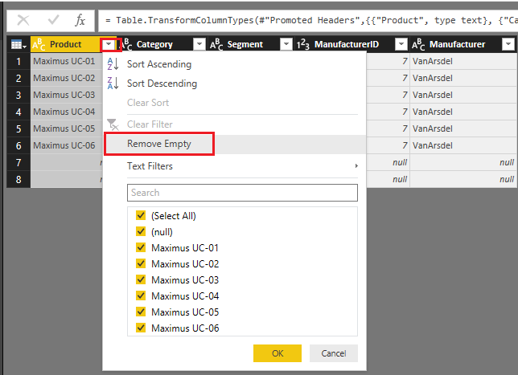Expand the Text Filters submenu arrow
The image size is (518, 375).
coord(356,166)
